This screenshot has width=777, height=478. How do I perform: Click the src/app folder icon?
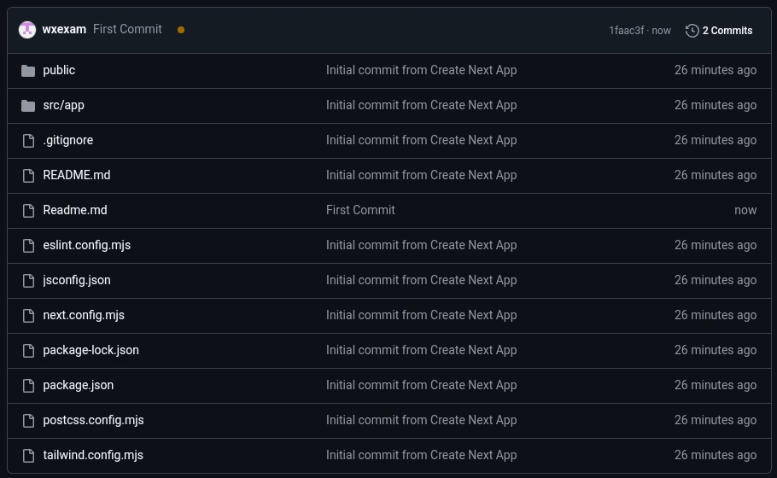[x=28, y=106]
